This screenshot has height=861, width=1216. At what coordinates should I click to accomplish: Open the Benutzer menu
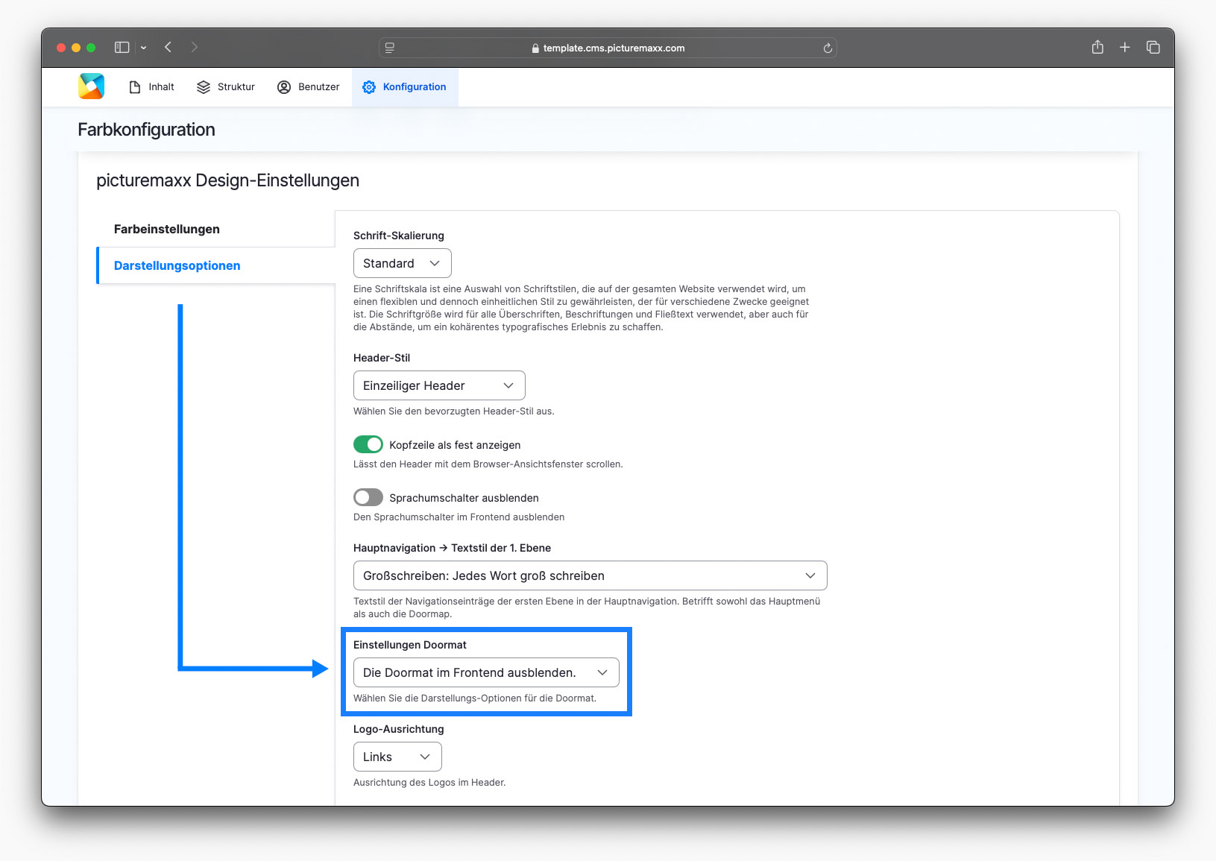[309, 87]
